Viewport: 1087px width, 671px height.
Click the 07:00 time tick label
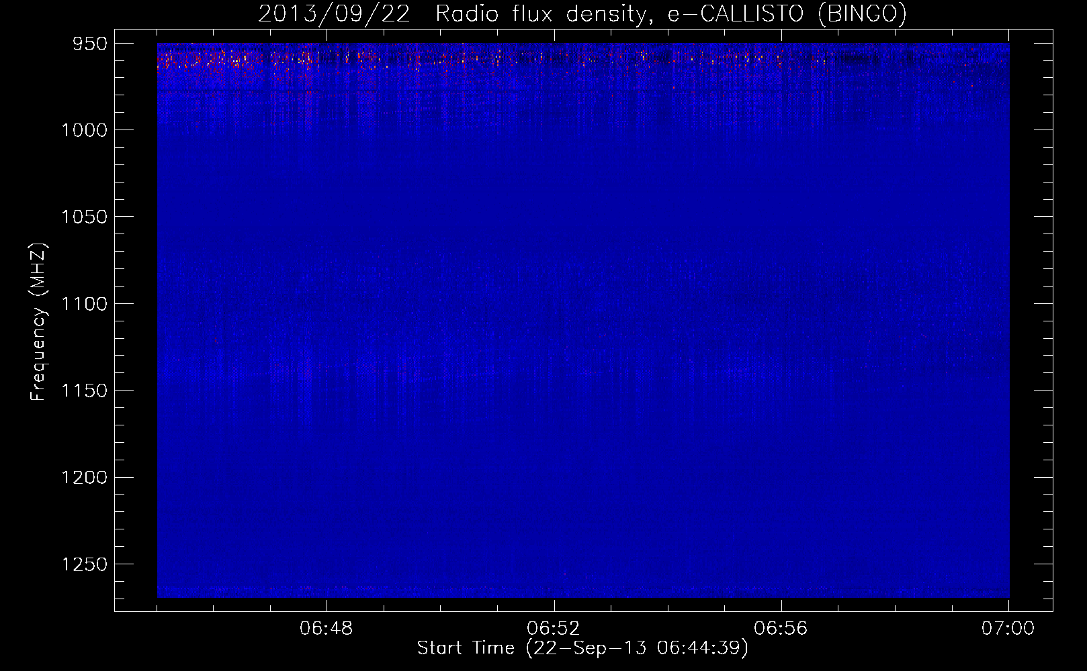(x=1008, y=629)
